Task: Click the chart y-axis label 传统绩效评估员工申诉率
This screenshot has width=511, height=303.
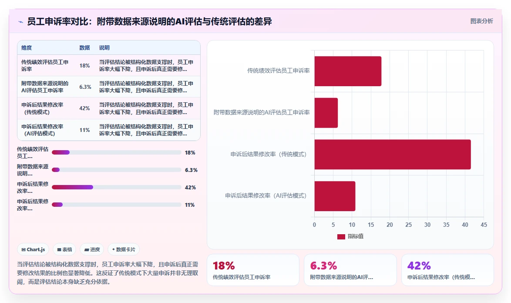Action: 278,71
